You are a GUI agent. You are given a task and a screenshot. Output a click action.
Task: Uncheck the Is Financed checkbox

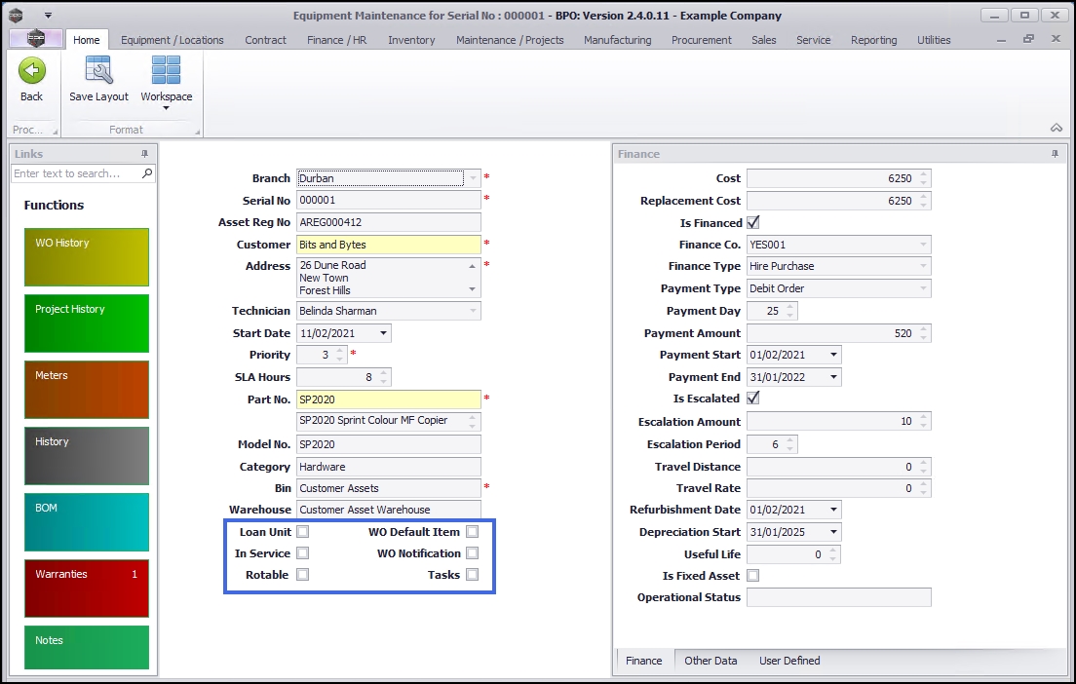point(752,222)
